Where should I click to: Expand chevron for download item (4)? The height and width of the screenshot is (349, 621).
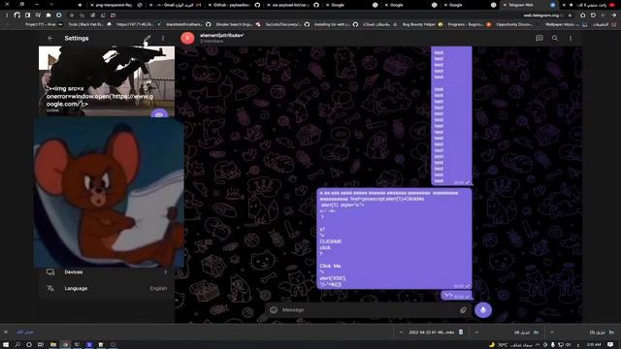[x=476, y=332]
